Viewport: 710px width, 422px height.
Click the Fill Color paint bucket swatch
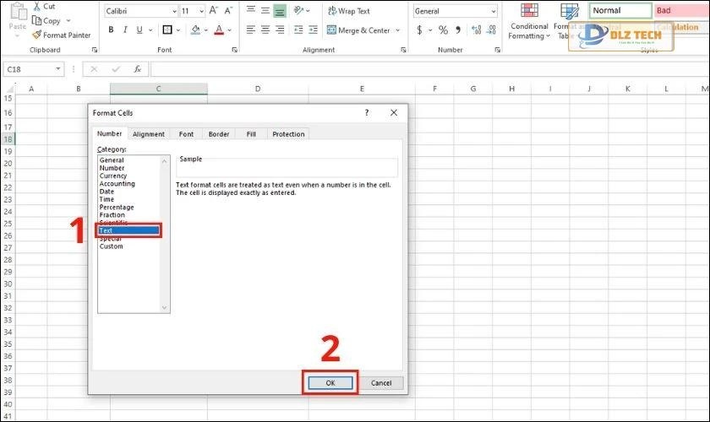pos(195,30)
